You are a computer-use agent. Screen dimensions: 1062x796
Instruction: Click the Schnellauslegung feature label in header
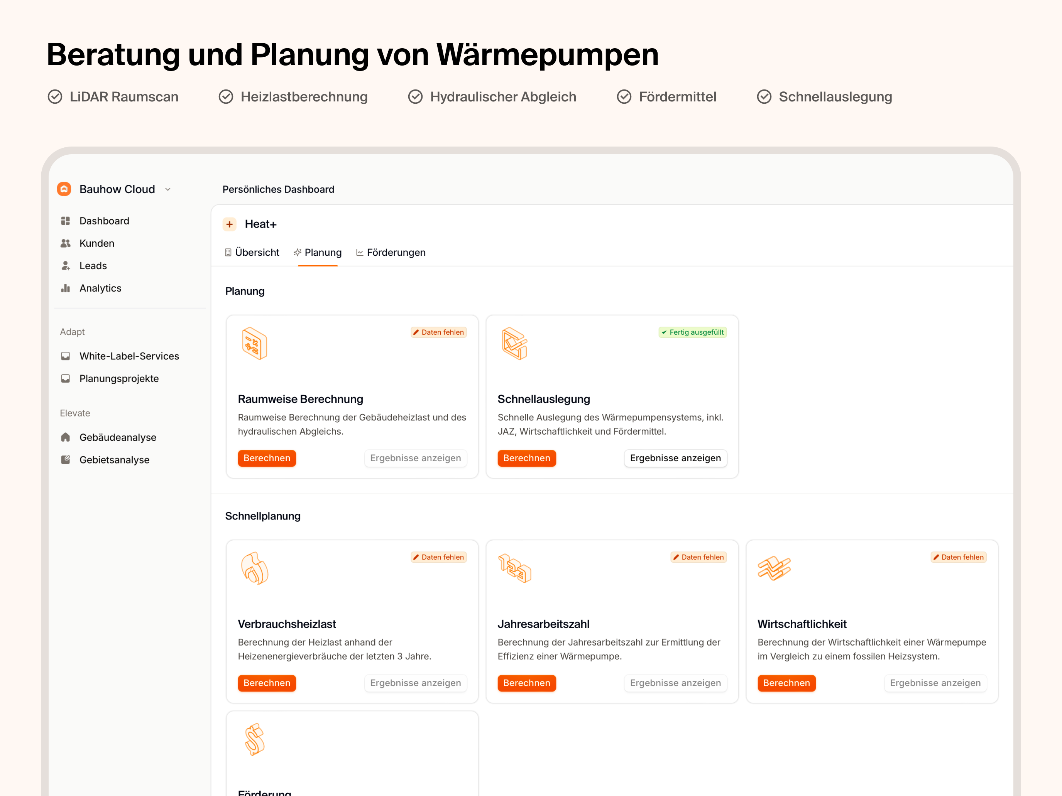coord(835,97)
